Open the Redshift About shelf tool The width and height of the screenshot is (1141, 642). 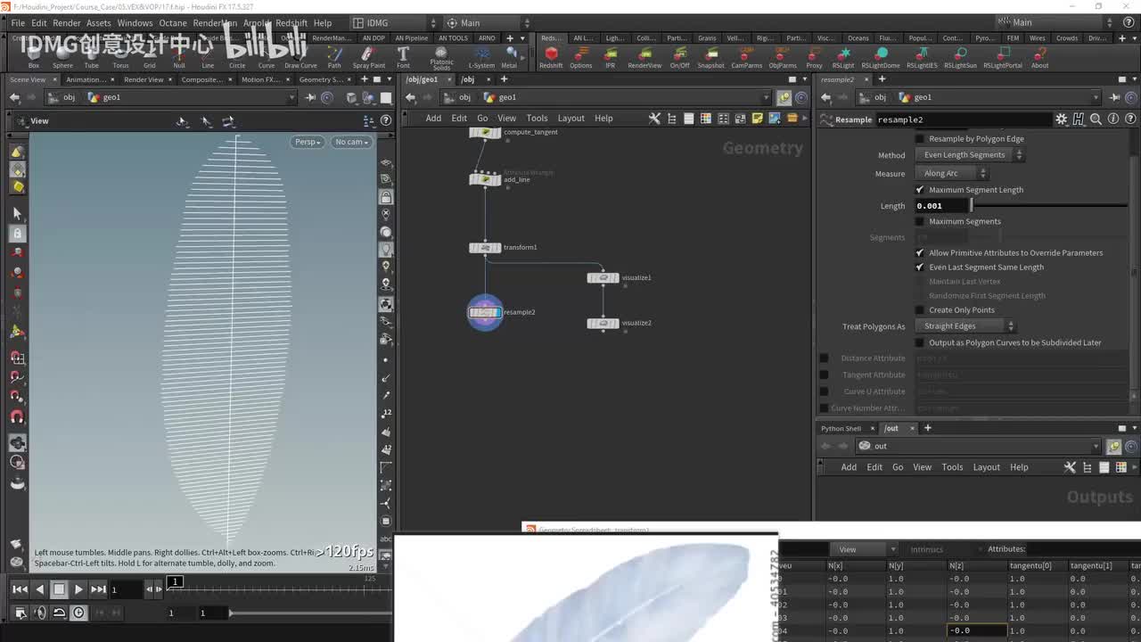point(1039,58)
